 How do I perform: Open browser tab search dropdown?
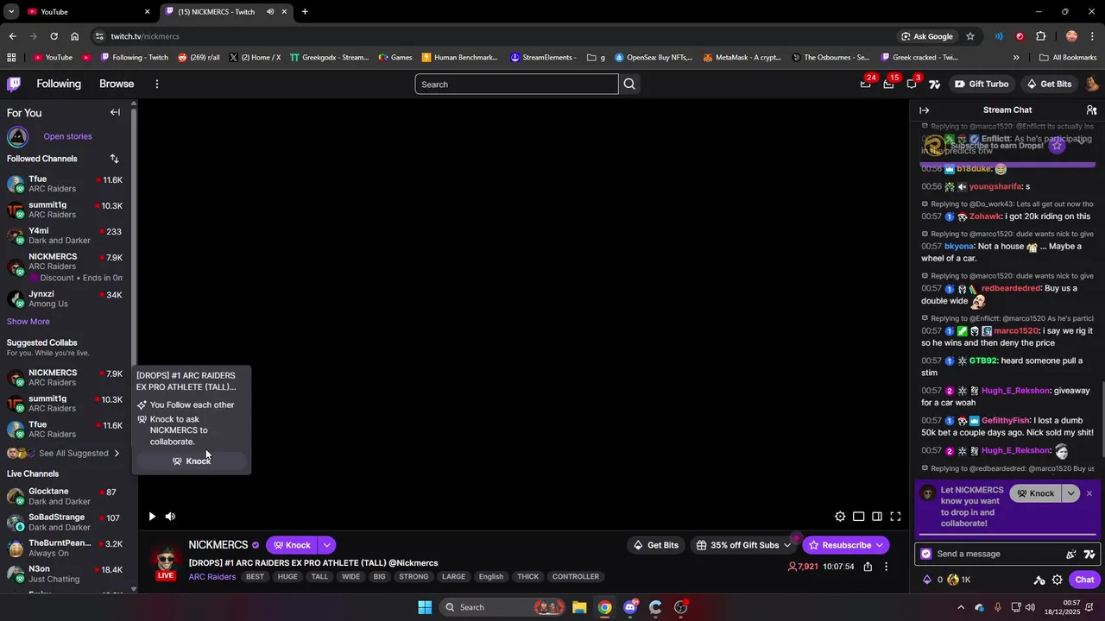pos(11,12)
